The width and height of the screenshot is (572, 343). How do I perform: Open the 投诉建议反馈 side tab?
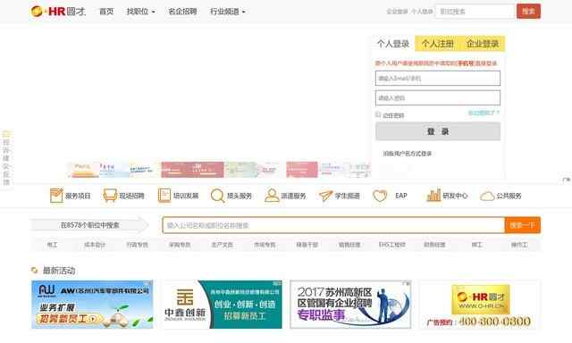[6, 158]
